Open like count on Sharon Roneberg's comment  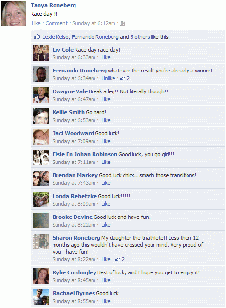pyautogui.click(x=120, y=259)
